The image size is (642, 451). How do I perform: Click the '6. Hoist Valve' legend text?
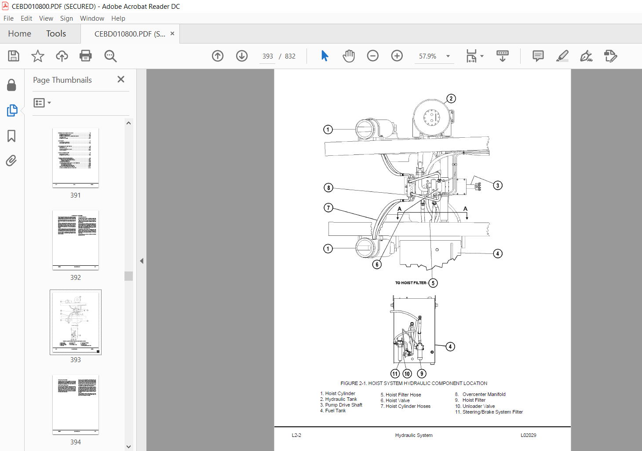point(395,400)
